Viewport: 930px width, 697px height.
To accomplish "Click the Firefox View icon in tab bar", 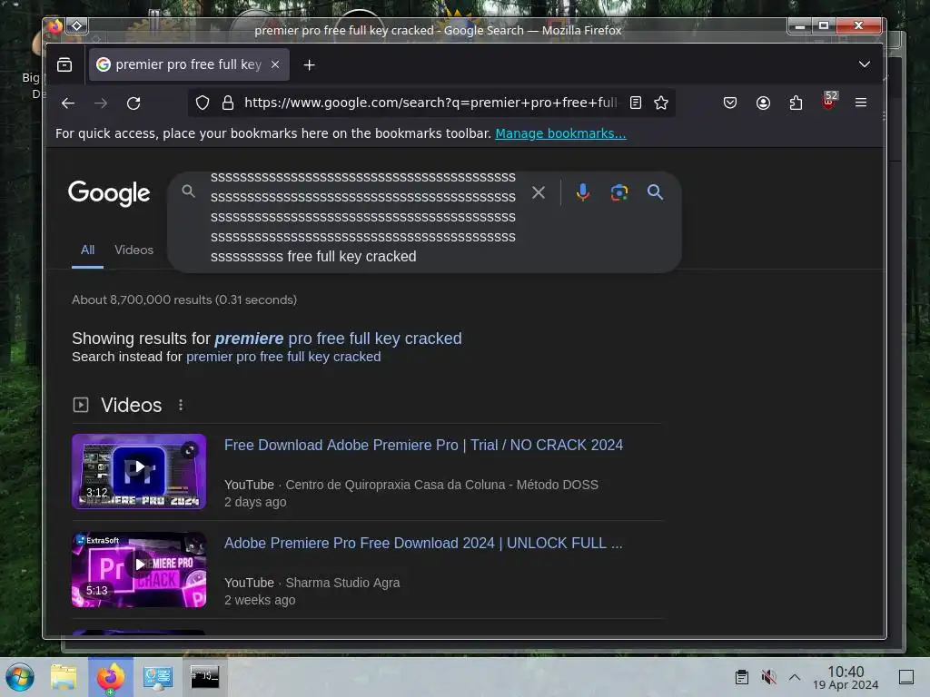I will click(64, 64).
